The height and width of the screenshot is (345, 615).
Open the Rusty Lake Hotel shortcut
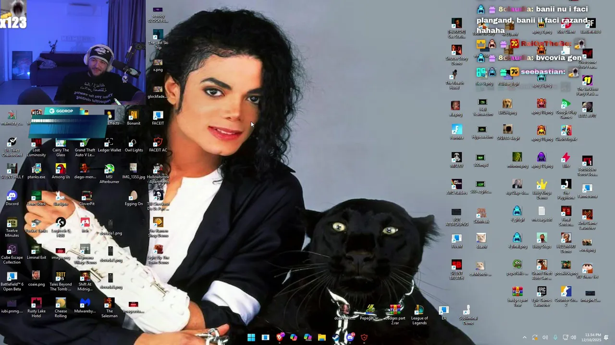(x=36, y=308)
